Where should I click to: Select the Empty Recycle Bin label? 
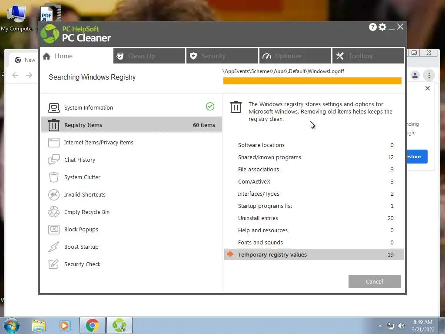click(x=87, y=212)
